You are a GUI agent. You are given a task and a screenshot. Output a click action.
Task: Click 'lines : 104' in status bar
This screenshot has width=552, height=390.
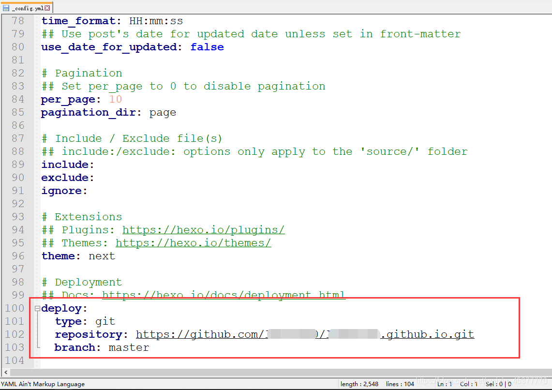point(400,384)
